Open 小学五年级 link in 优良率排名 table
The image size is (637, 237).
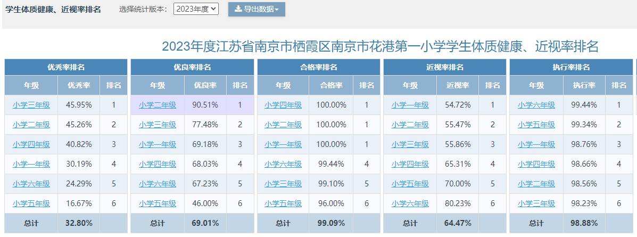158,203
